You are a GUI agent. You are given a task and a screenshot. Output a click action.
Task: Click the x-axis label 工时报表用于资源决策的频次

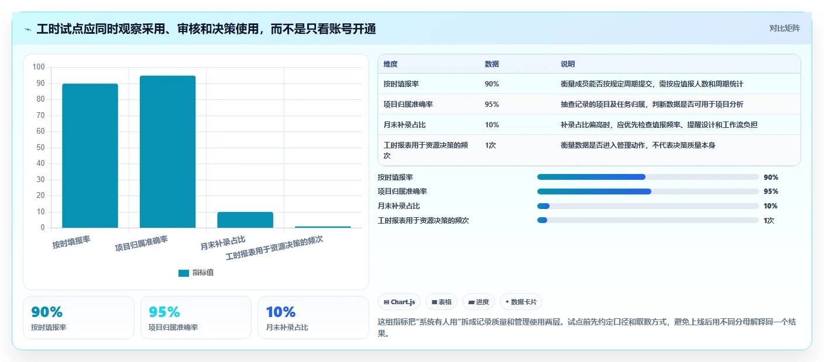click(x=274, y=249)
